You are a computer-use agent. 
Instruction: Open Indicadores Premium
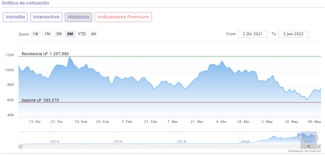(x=123, y=17)
